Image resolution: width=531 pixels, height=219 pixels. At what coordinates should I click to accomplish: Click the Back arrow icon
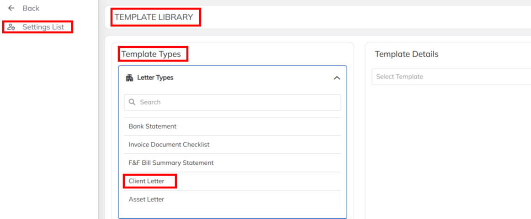[11, 8]
